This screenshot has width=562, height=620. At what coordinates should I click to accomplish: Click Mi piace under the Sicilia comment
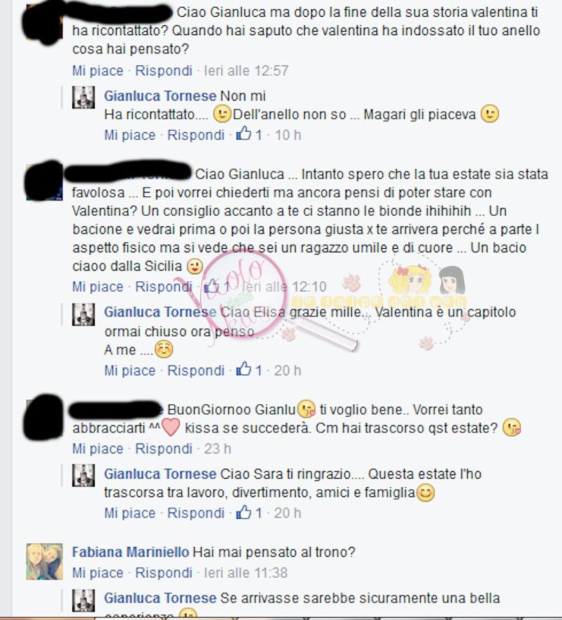pos(98,287)
